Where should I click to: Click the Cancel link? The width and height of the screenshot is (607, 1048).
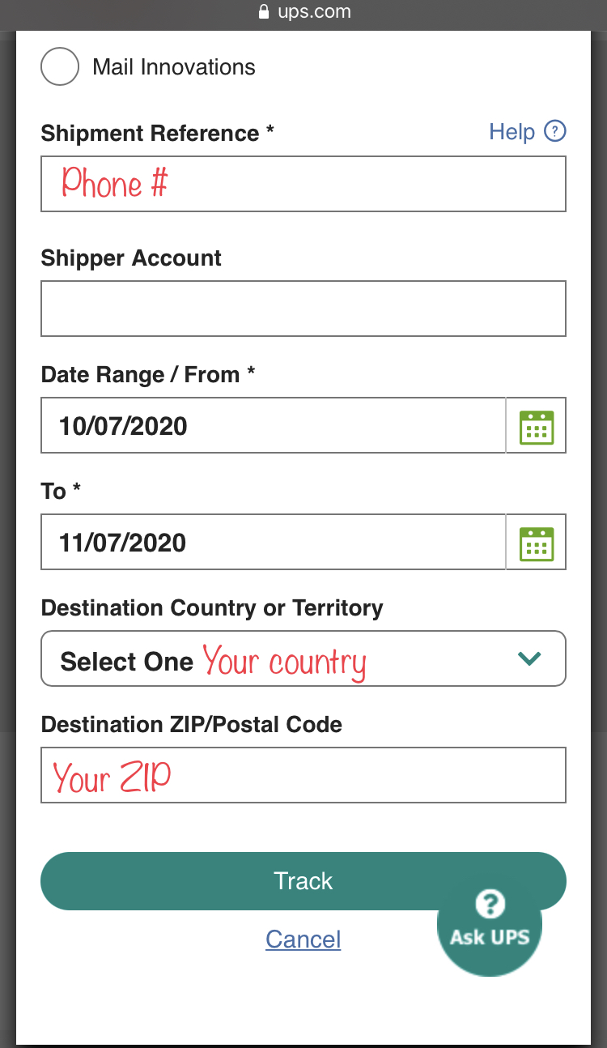click(303, 939)
